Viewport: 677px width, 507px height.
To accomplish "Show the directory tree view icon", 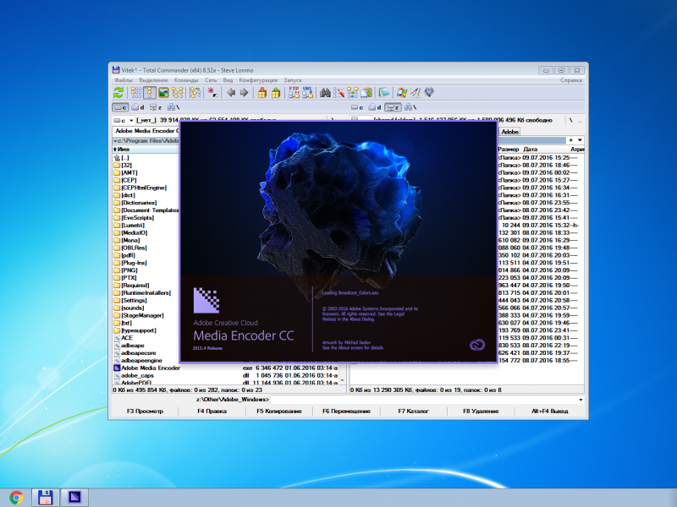I will [x=177, y=92].
